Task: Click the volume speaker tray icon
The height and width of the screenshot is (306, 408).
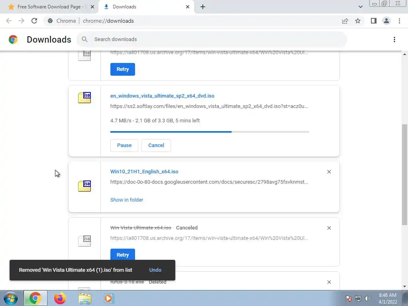Action: pyautogui.click(x=368, y=298)
